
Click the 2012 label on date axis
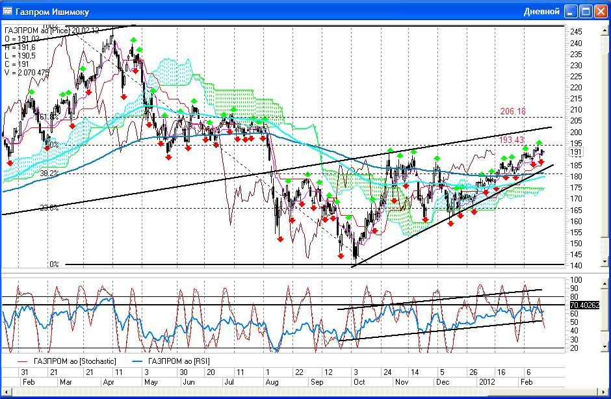pyautogui.click(x=487, y=382)
